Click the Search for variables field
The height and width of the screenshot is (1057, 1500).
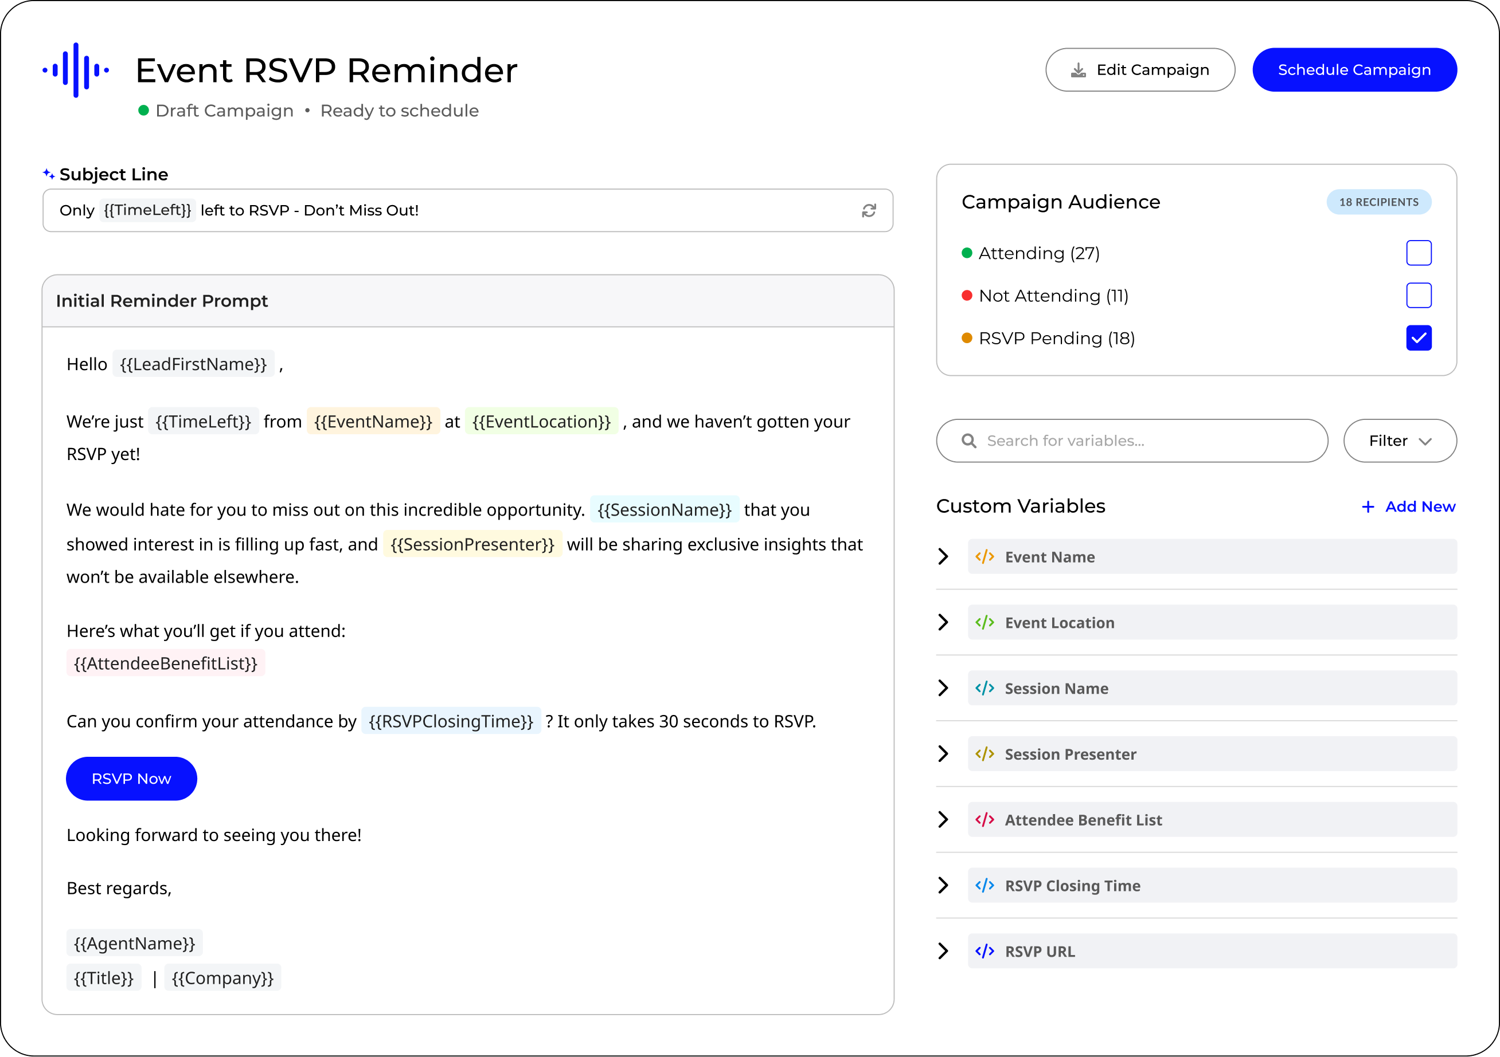[1131, 441]
